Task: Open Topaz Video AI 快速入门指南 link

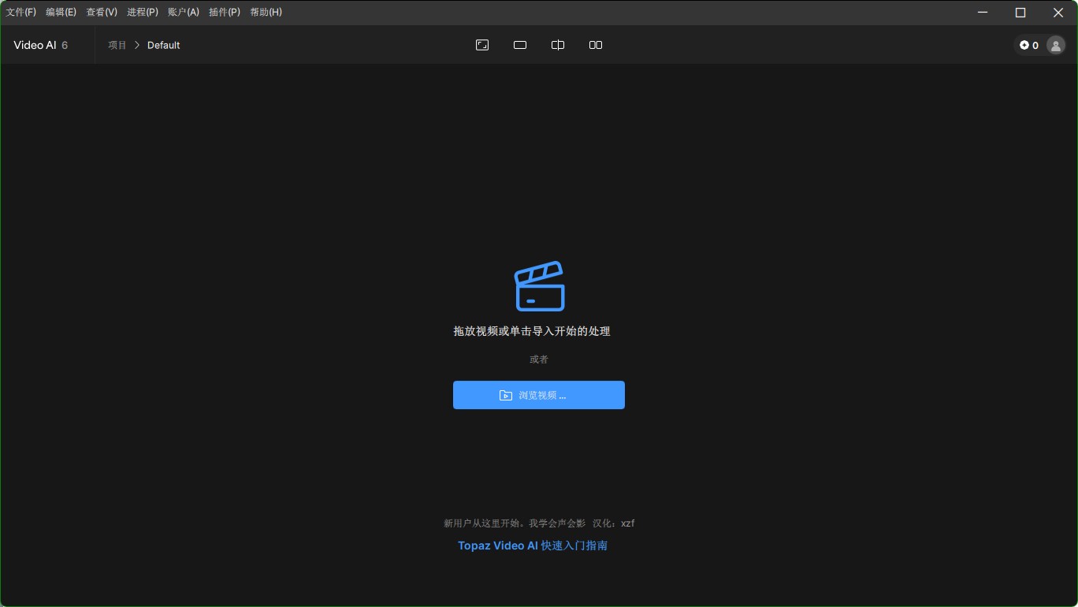Action: 533,546
